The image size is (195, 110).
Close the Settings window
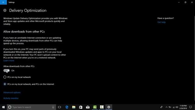(x=192, y=2)
